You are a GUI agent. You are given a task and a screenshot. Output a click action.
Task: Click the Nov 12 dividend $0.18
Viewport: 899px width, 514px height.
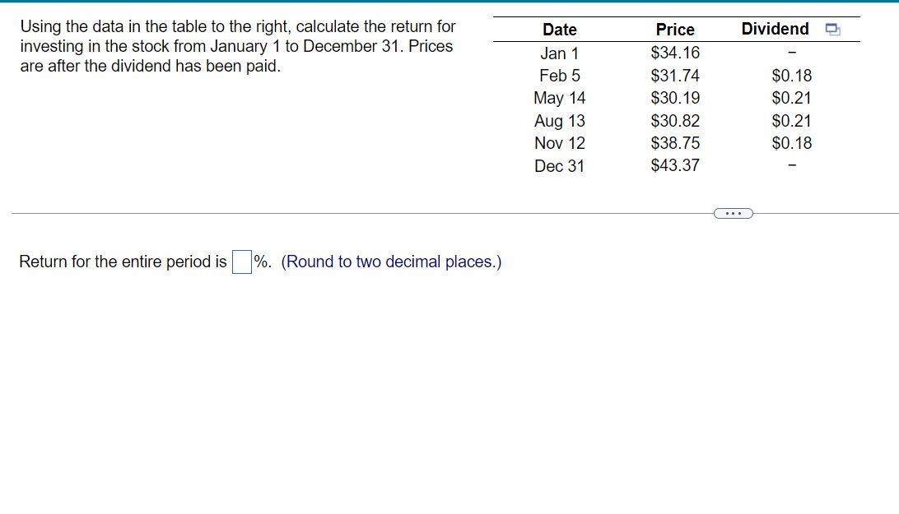tap(792, 143)
